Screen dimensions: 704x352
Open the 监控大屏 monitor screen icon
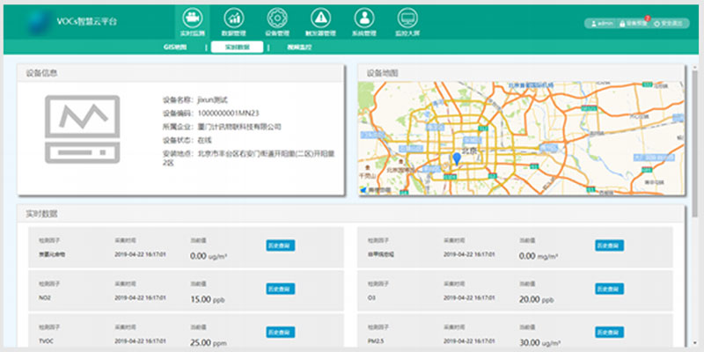[407, 19]
